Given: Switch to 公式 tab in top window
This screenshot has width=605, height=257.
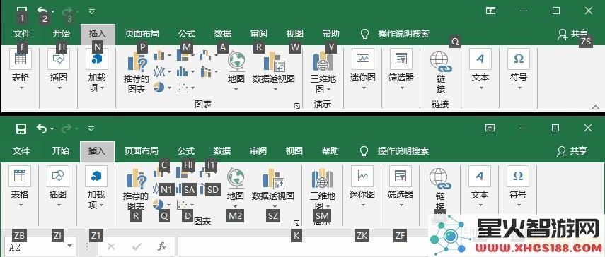Looking at the screenshot, I should [187, 34].
